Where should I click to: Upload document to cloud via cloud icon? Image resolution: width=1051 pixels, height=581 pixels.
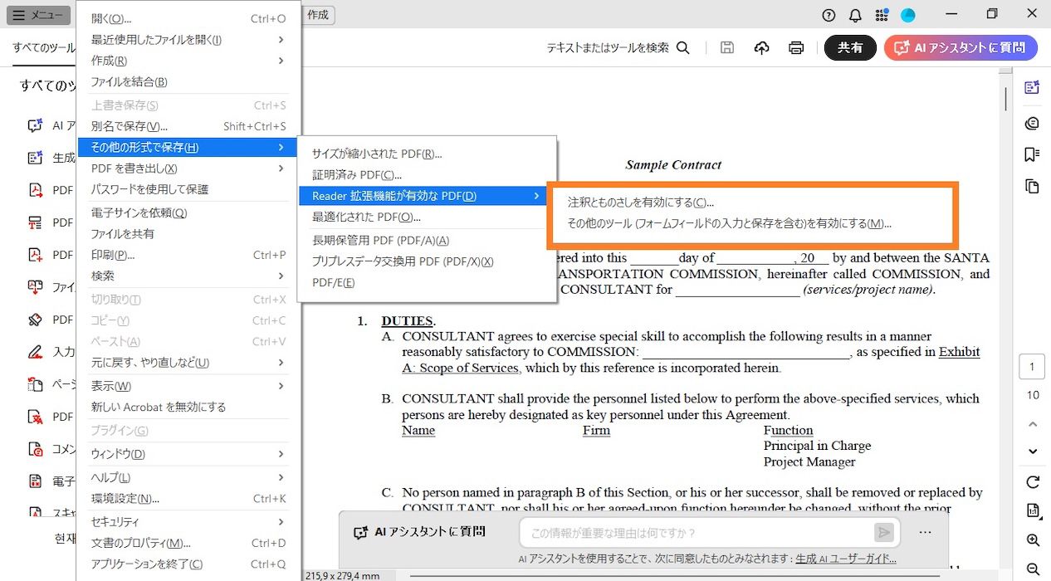pyautogui.click(x=761, y=47)
